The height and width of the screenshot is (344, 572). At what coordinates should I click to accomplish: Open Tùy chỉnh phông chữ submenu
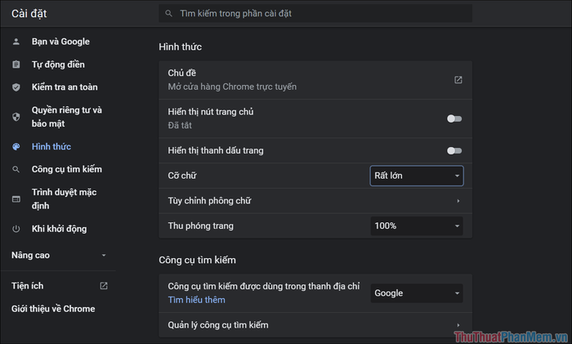tap(315, 201)
